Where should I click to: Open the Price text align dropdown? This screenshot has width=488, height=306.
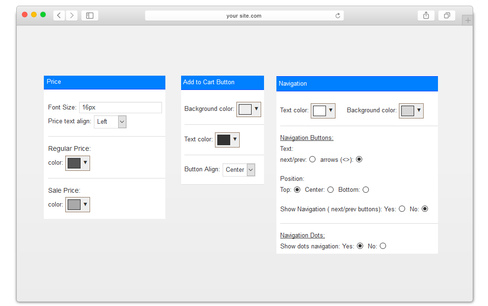point(110,122)
